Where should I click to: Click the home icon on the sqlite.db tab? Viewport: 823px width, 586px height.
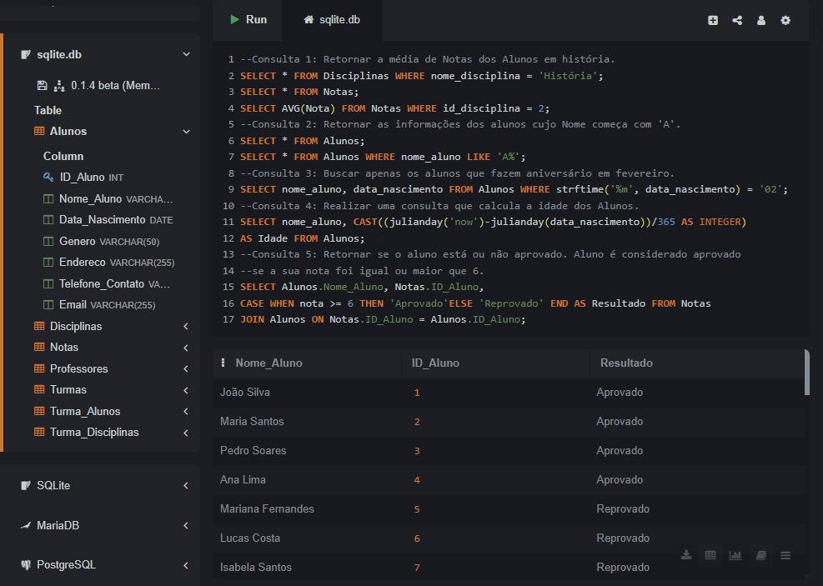click(x=309, y=20)
